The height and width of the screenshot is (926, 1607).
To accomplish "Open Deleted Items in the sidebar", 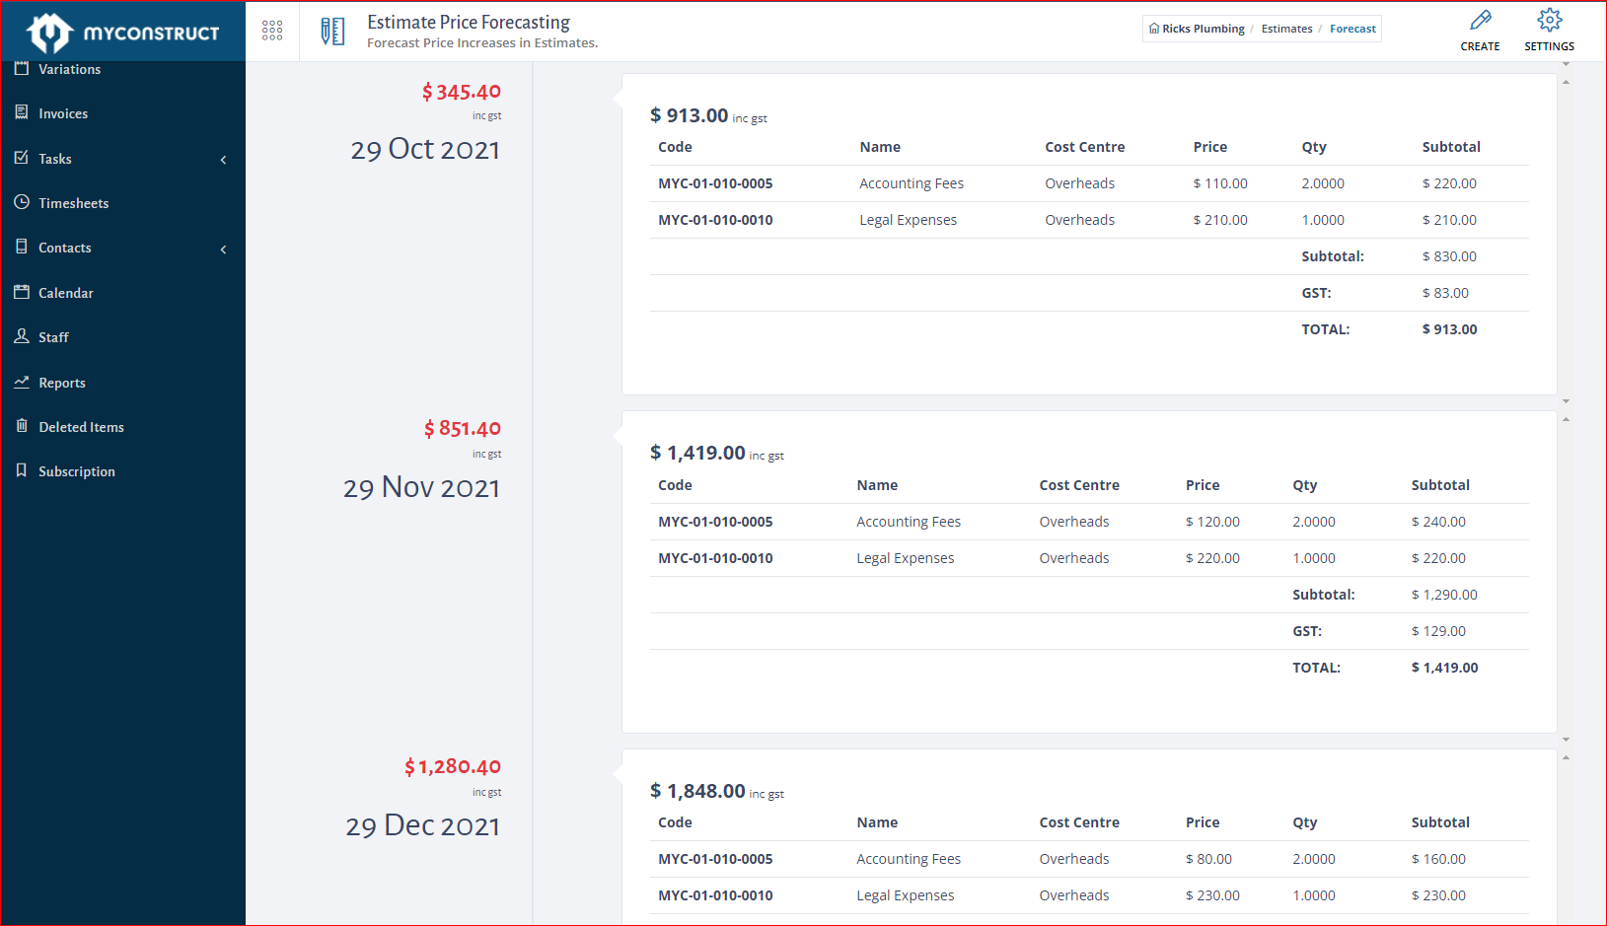I will coord(81,427).
